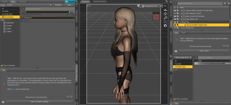
Task: Expand After Midnight G8 Skirt node
Action: [x=182, y=13]
